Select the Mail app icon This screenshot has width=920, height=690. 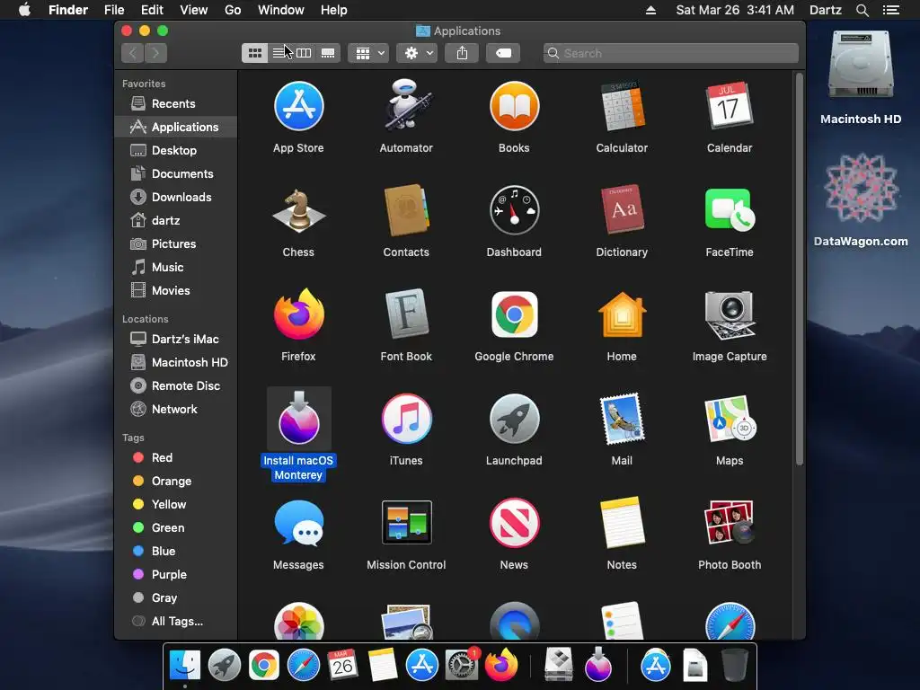click(x=622, y=419)
